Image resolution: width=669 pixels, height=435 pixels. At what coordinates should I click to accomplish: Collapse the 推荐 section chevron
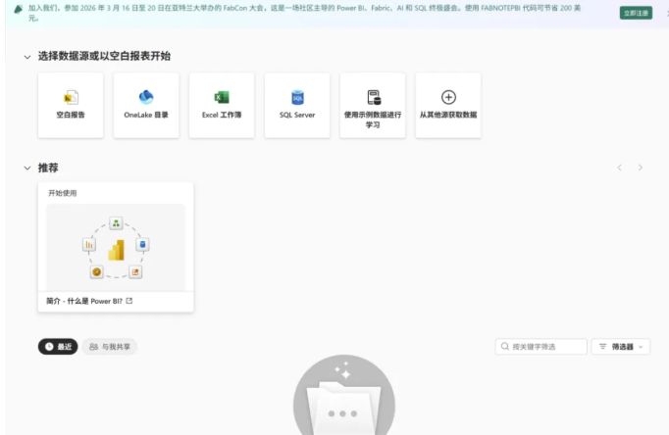[27, 168]
